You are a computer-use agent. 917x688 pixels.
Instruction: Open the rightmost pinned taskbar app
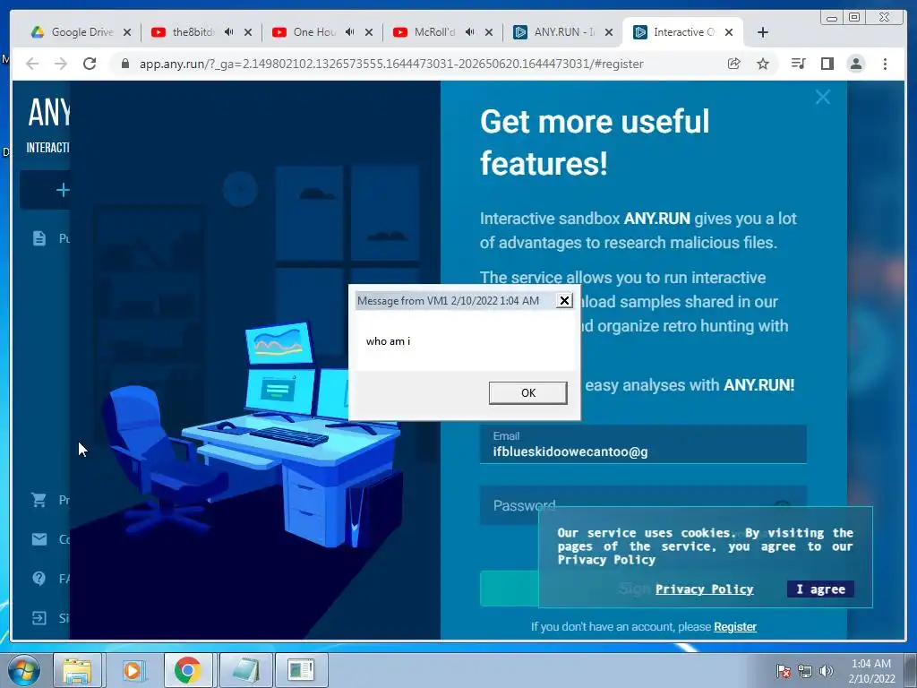[x=301, y=670]
